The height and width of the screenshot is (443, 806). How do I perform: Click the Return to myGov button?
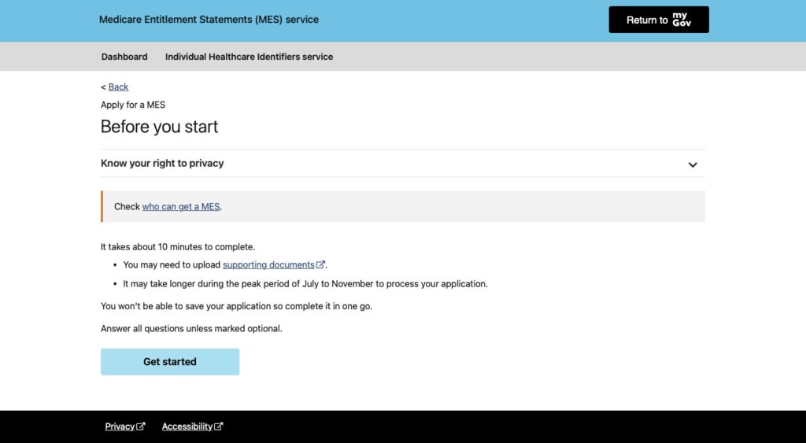[x=659, y=20]
